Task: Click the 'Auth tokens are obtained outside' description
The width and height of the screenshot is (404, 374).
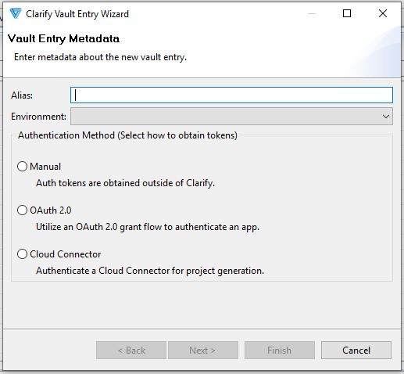Action: 125,183
